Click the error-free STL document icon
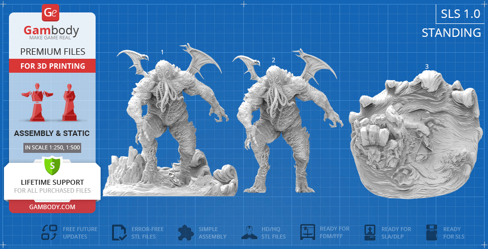This screenshot has height=249, width=488. (119, 233)
